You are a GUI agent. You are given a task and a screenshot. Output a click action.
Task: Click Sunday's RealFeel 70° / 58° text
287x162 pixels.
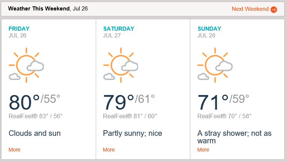pos(224,116)
